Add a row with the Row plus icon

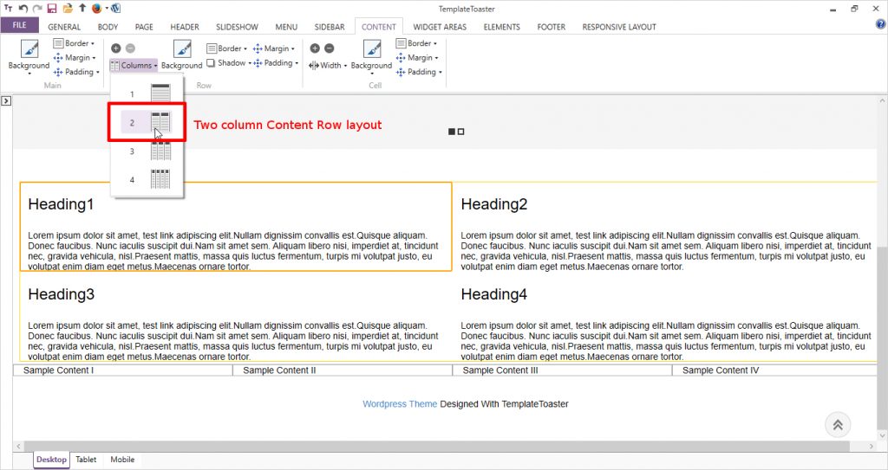point(115,48)
